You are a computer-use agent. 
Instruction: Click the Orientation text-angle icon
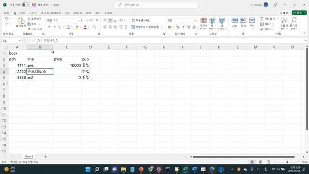pos(121,20)
